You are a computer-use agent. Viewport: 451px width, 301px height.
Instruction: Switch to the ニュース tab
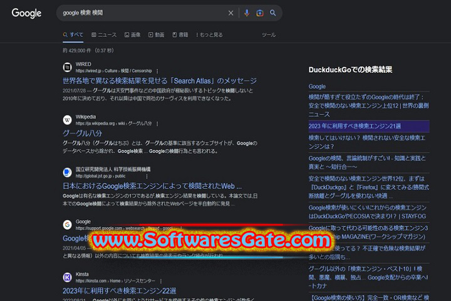(104, 35)
